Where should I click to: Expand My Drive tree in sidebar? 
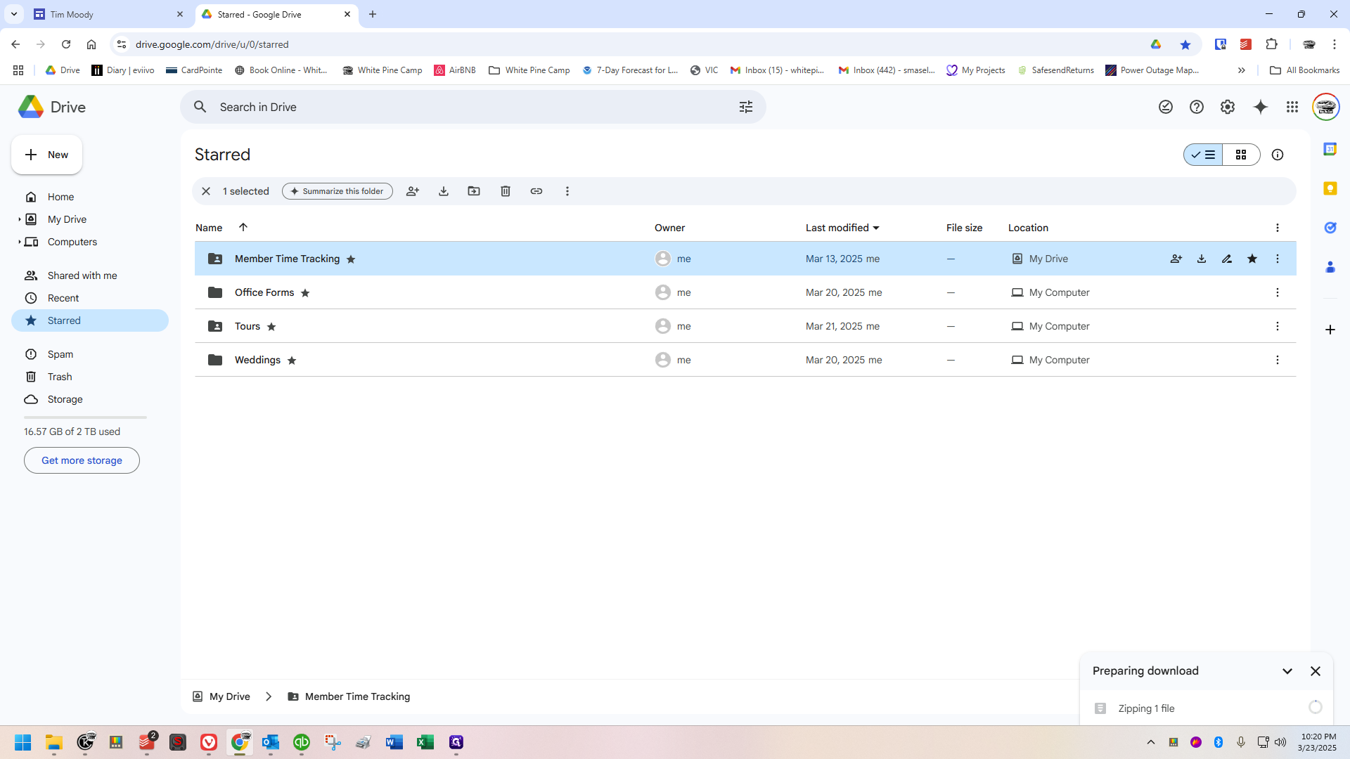pos(19,219)
